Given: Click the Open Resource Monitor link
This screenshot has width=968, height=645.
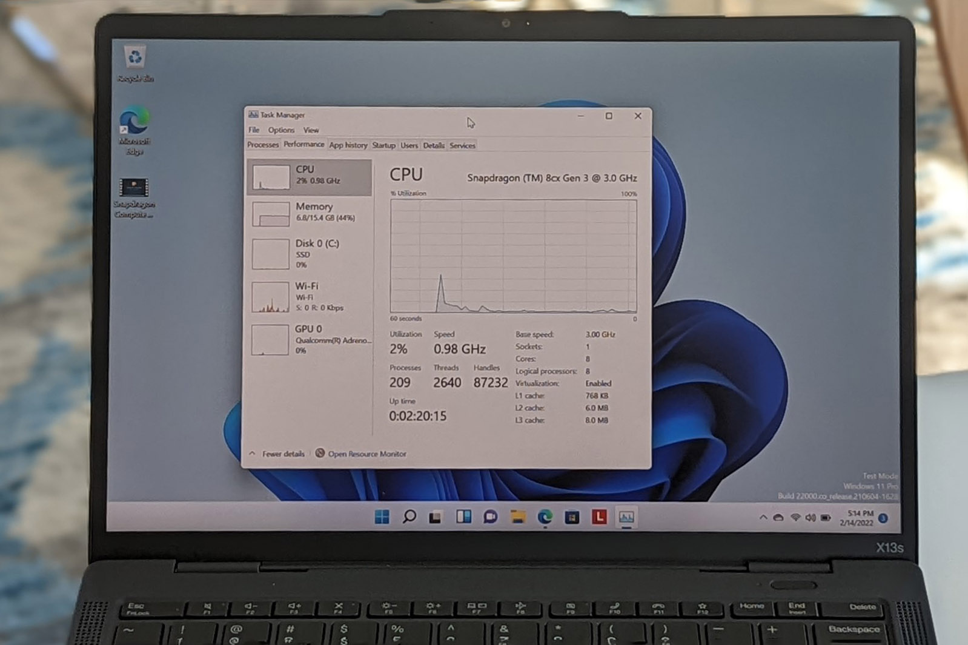Looking at the screenshot, I should (367, 454).
